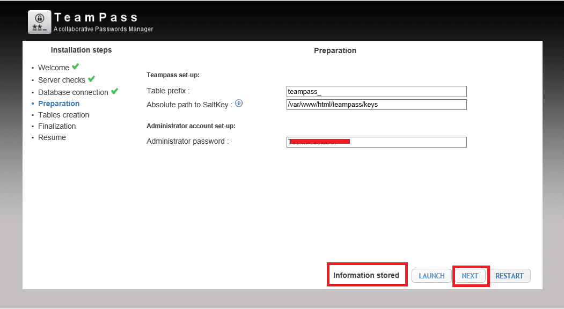Open the Database connection step
This screenshot has height=309, width=564.
click(73, 92)
